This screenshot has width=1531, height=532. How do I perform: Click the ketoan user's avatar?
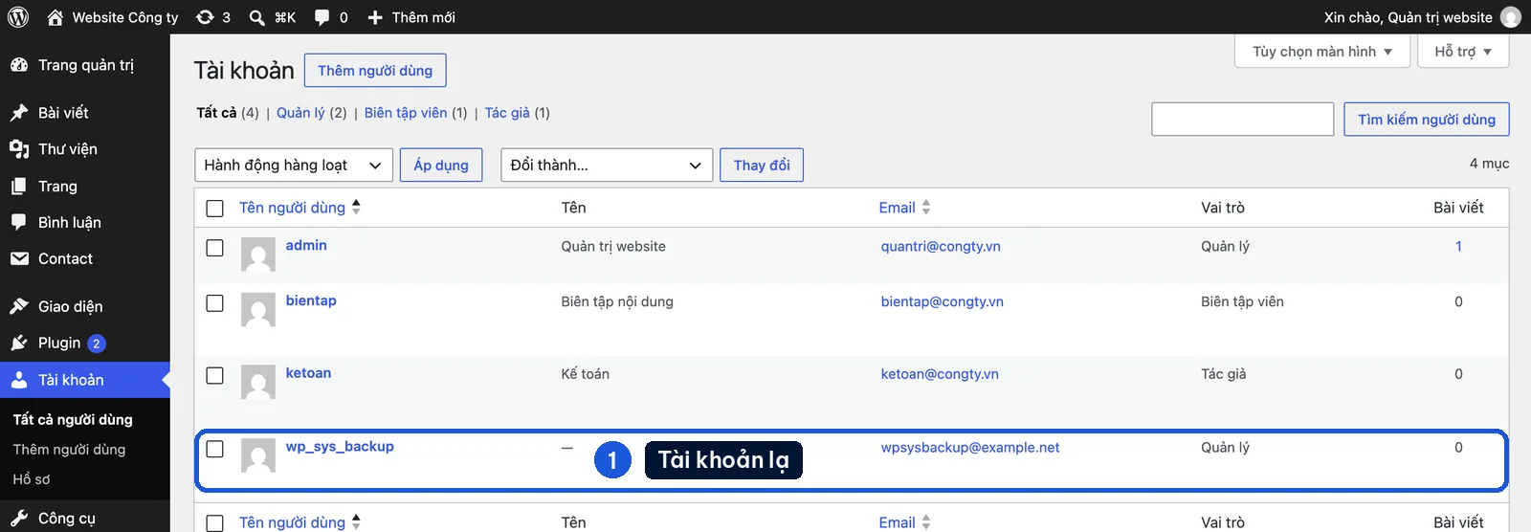pyautogui.click(x=258, y=383)
